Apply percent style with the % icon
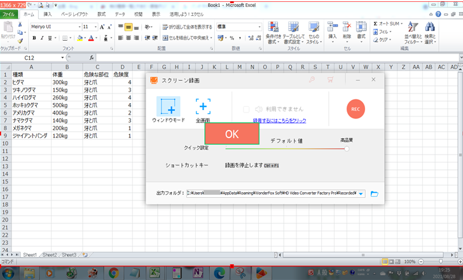The image size is (463, 280). 231,38
